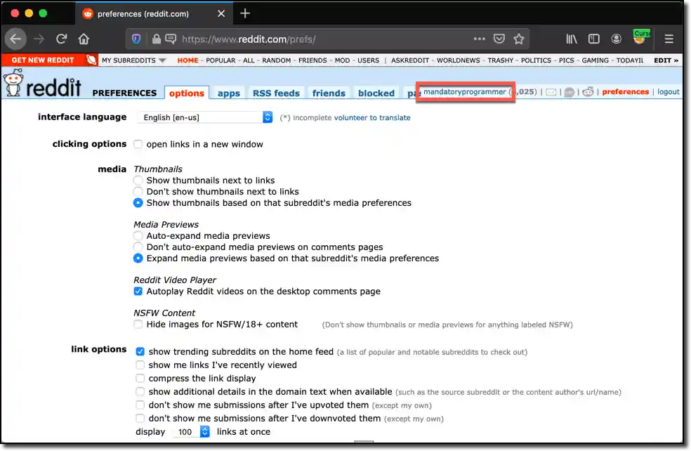Enable open links in a new window
The width and height of the screenshot is (691, 451).
pos(138,144)
